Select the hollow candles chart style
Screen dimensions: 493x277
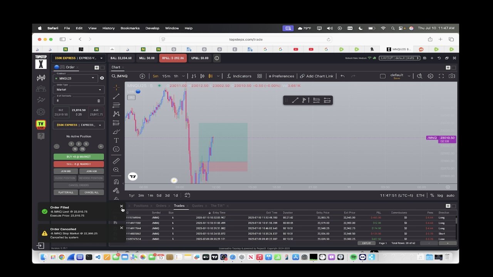[x=203, y=76]
